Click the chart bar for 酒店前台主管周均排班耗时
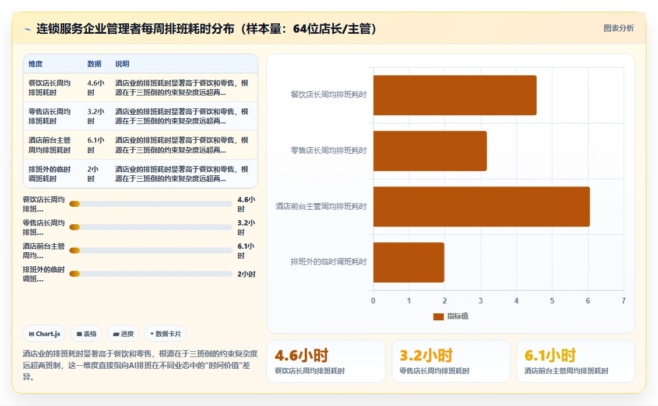Image resolution: width=658 pixels, height=406 pixels. tap(482, 207)
